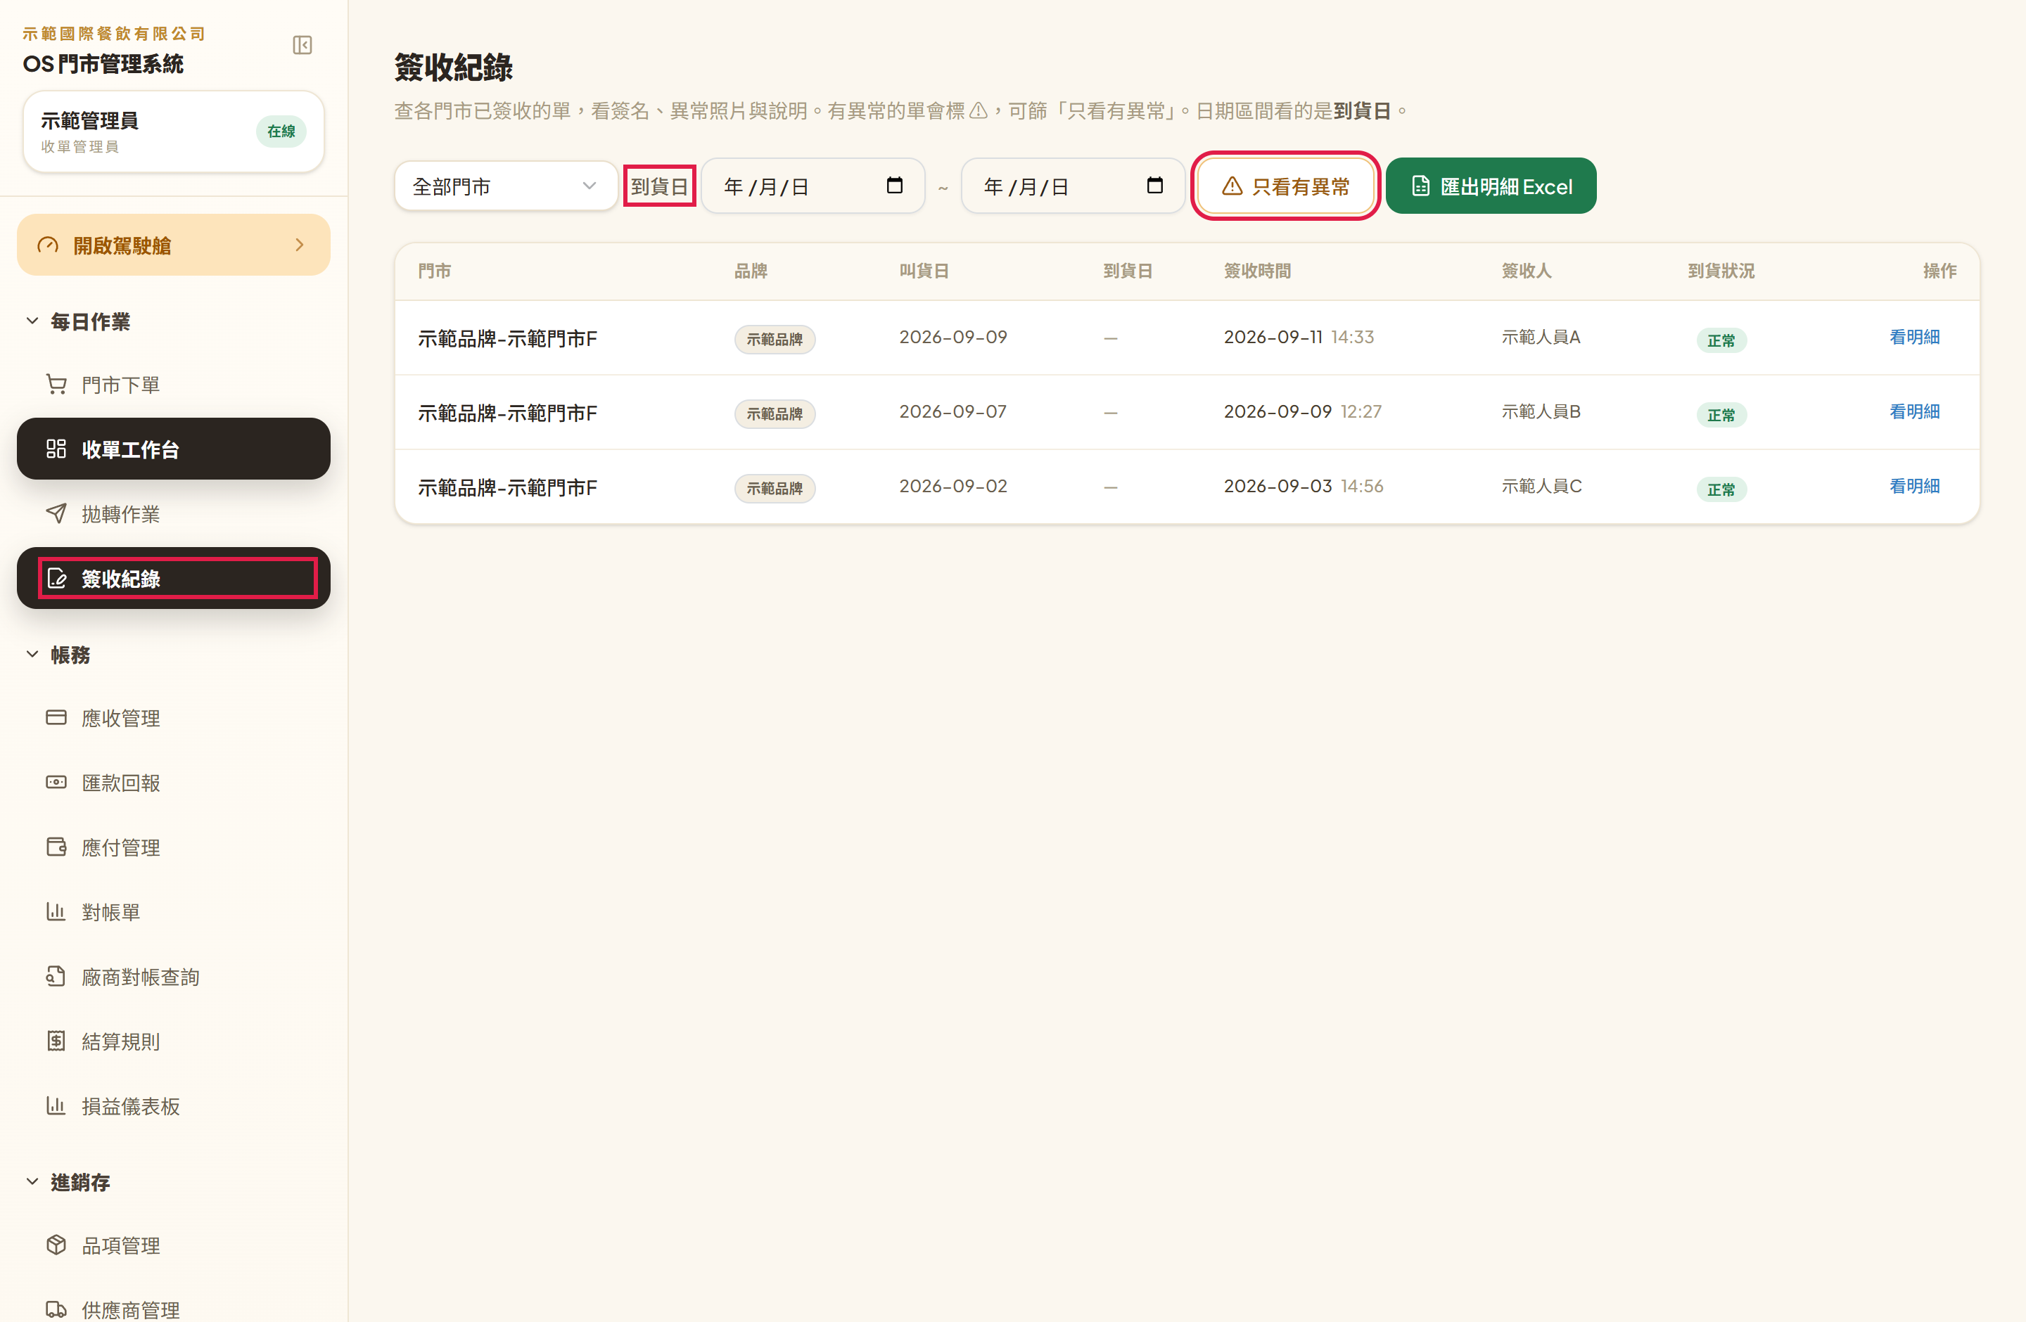Click 看明細 for 示範人員C row
2026x1322 pixels.
1914,486
